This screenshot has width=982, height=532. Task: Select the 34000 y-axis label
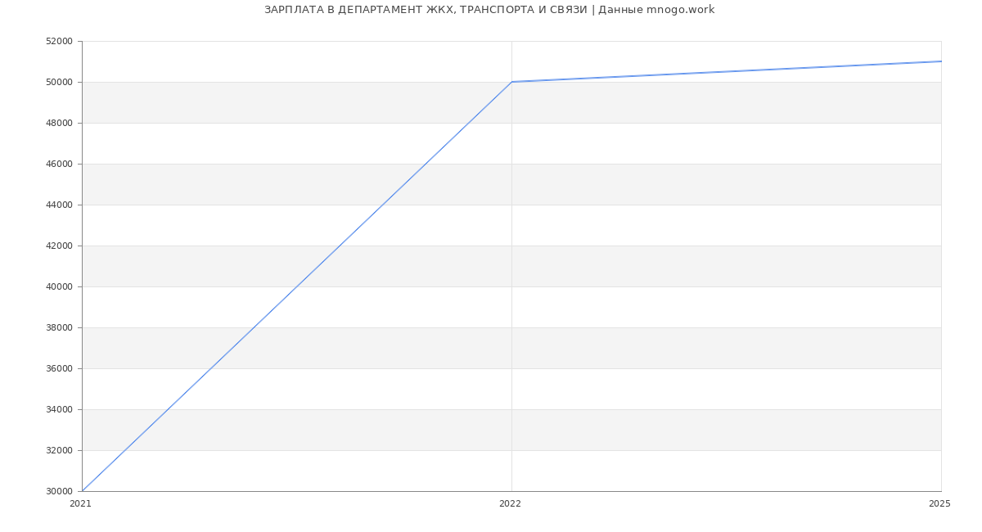(59, 409)
